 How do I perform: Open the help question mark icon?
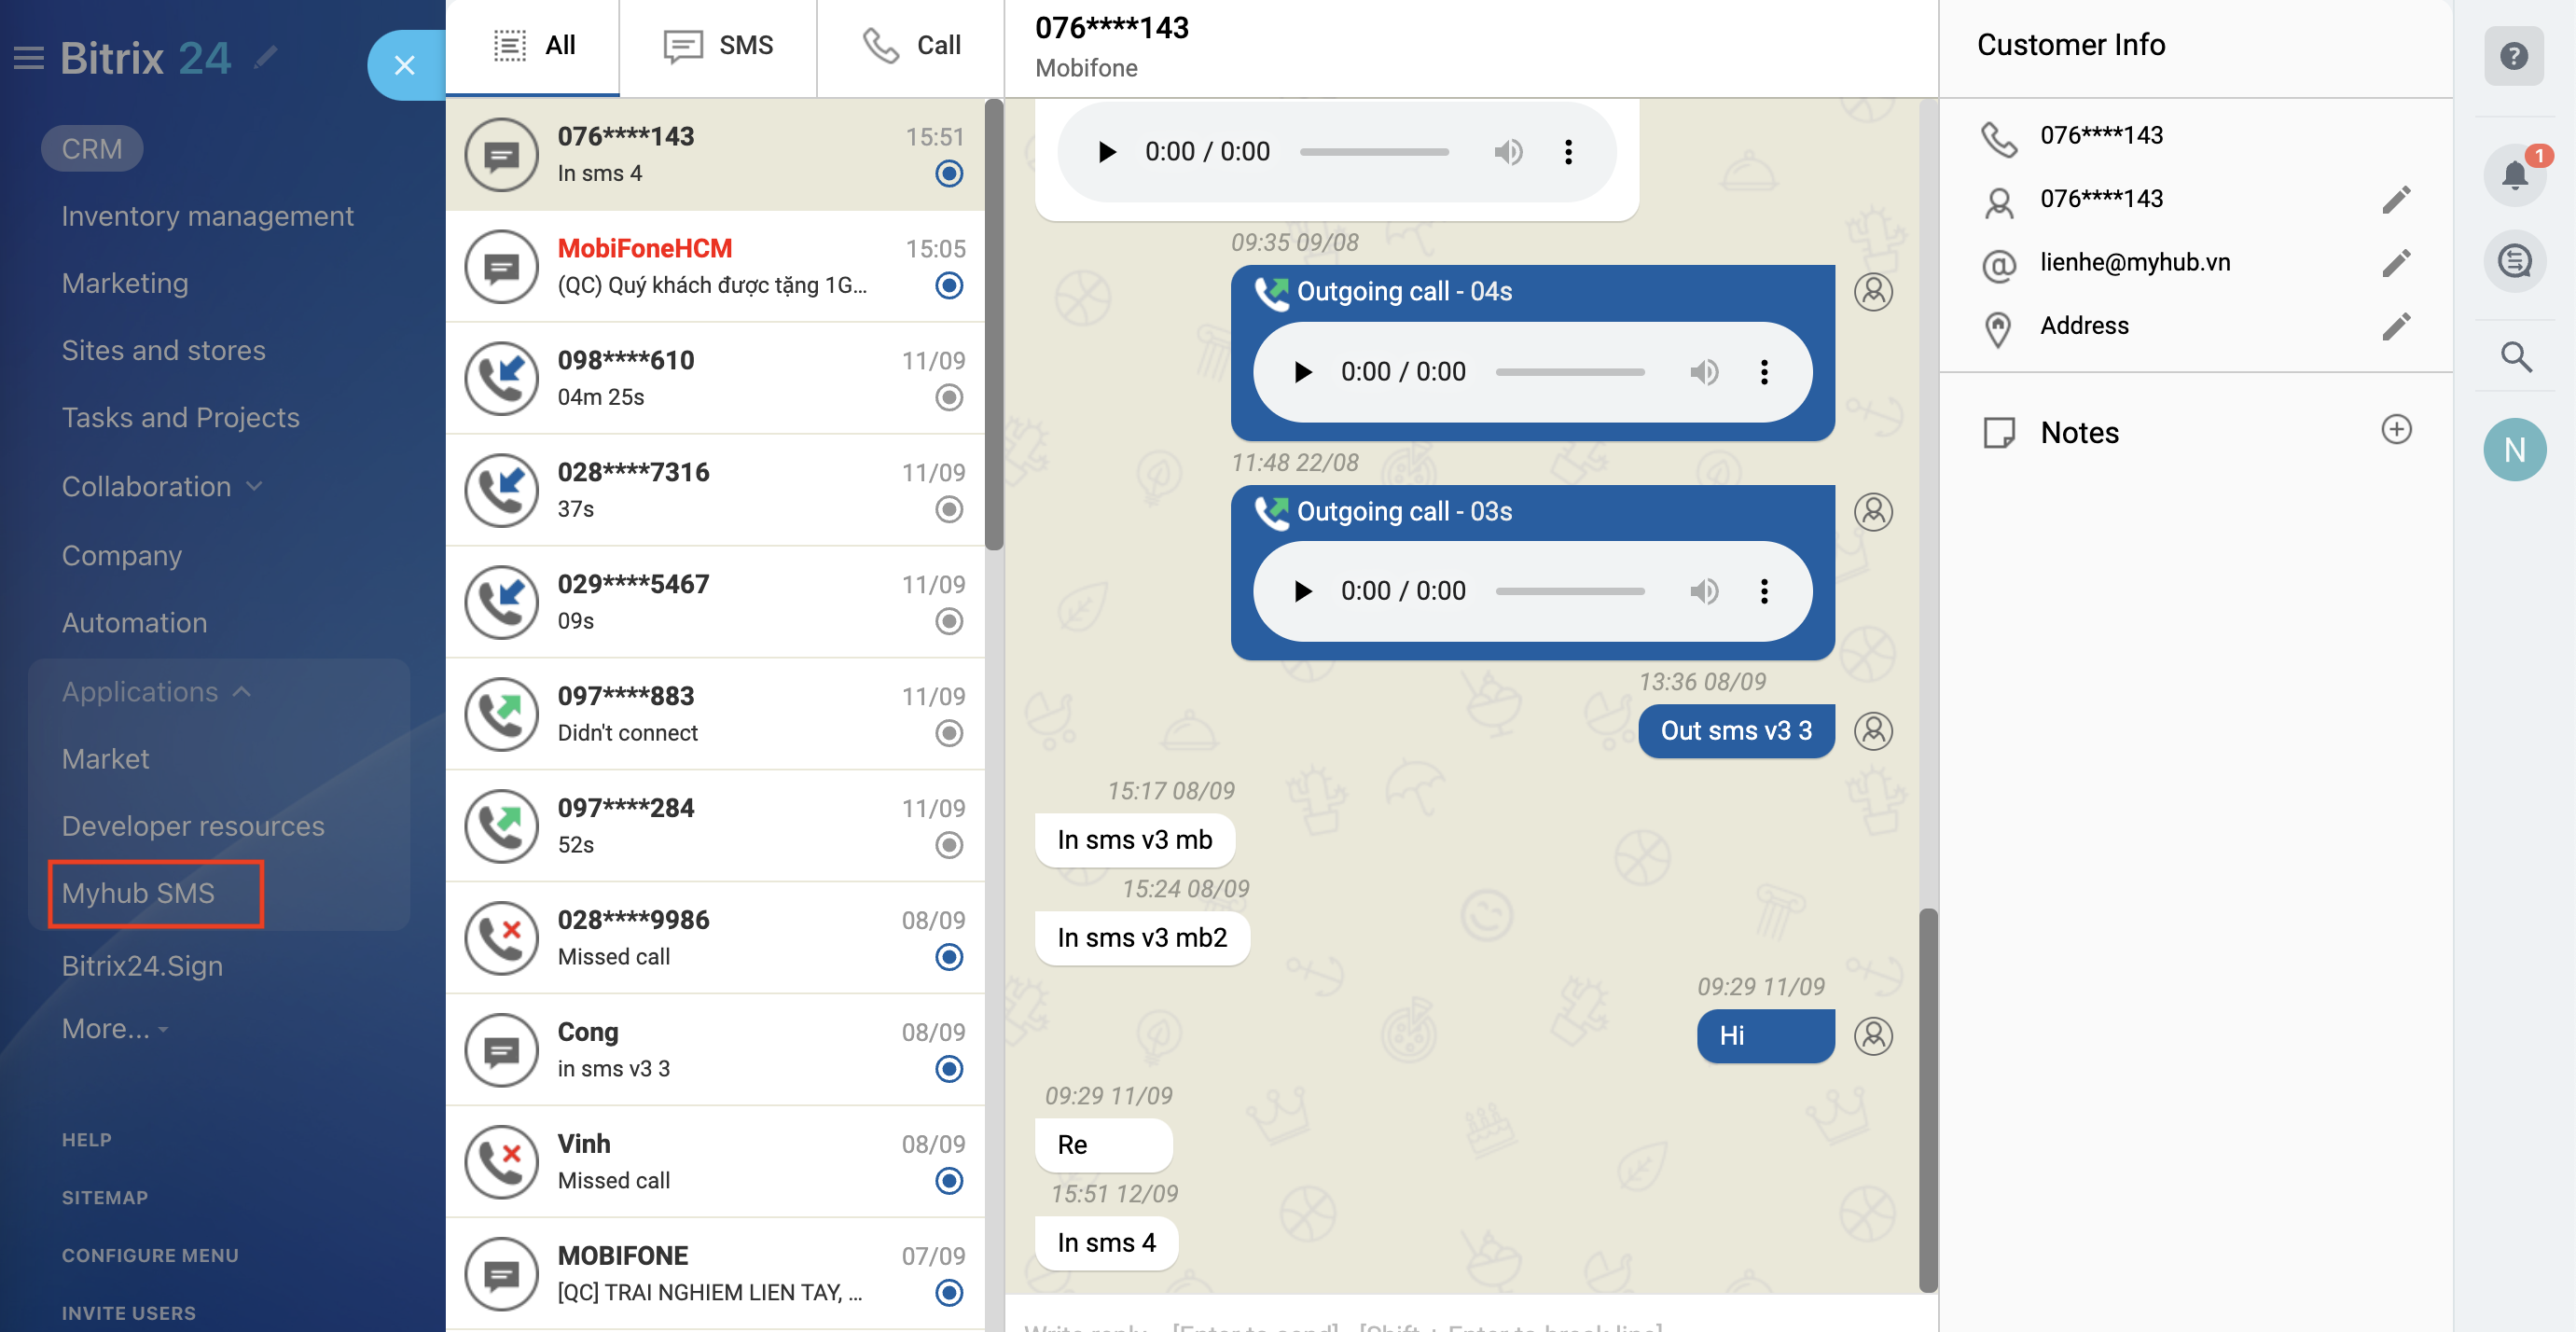(2514, 56)
